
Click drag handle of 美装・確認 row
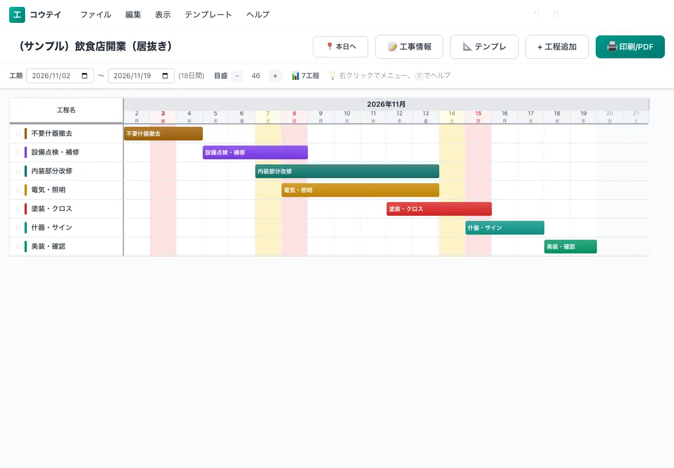pos(18,247)
